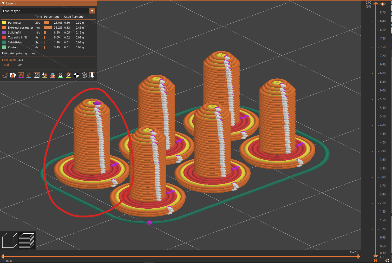Image resolution: width=392 pixels, height=263 pixels.
Task: Disable retractions display (up chevrons icon)
Action: (21, 75)
